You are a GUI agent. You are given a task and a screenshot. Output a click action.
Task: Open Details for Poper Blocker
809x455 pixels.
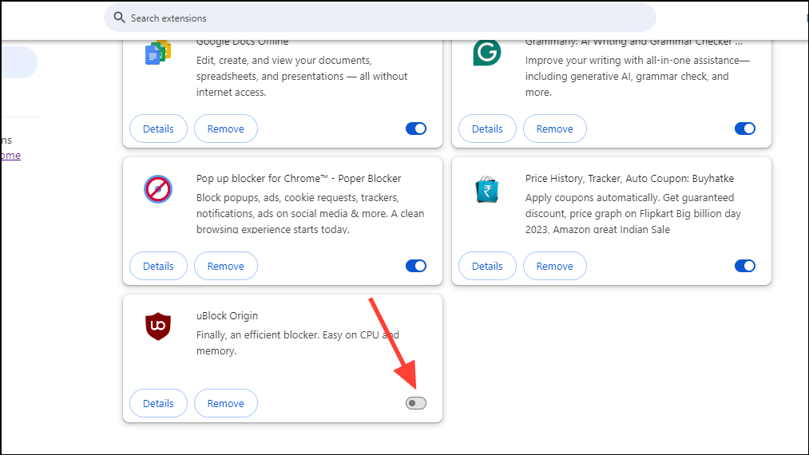(158, 266)
